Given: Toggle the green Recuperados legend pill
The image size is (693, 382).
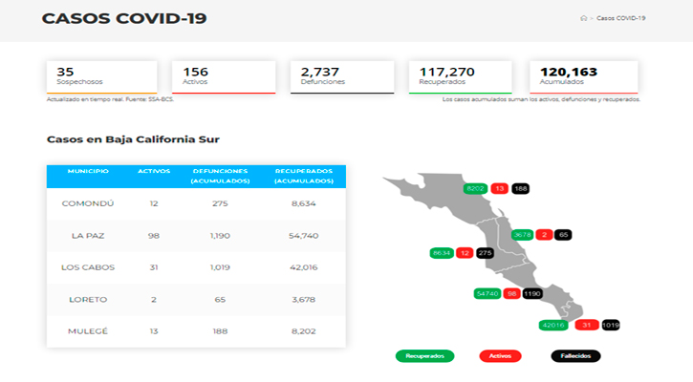Looking at the screenshot, I should coord(424,356).
